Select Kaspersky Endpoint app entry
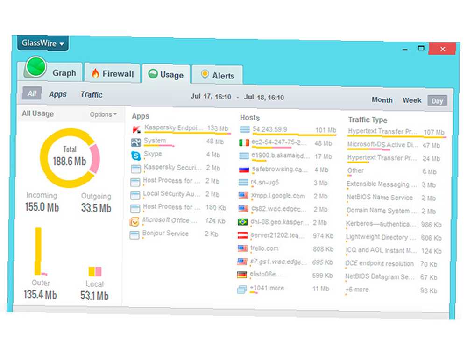Viewport: 467px width, 354px height. click(181, 128)
